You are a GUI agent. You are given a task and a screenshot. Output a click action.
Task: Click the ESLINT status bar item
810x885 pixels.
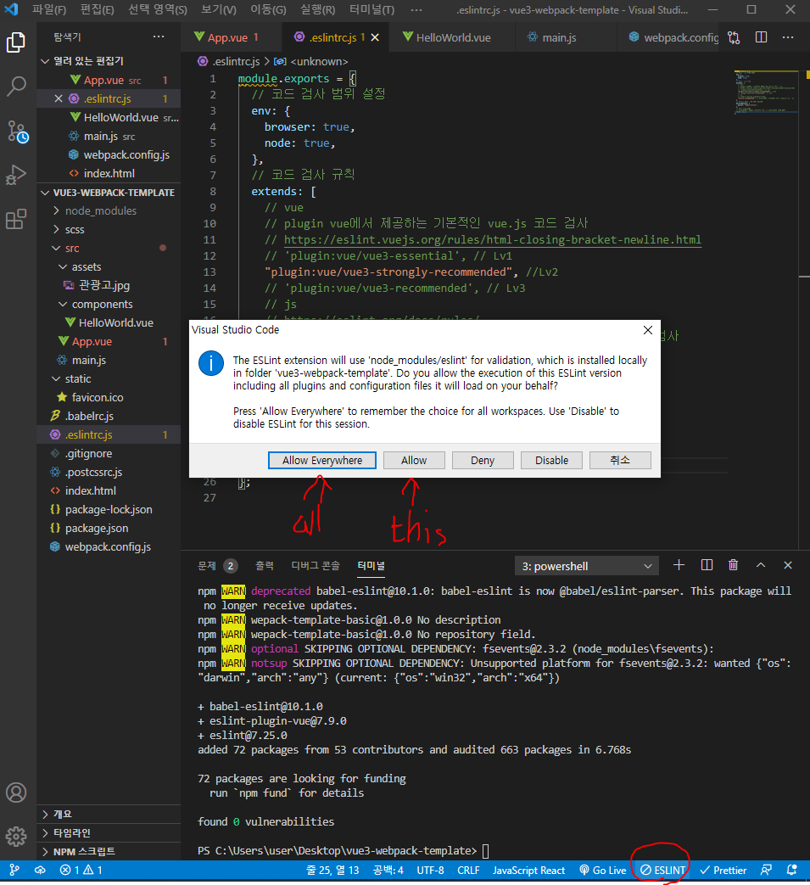click(x=662, y=870)
